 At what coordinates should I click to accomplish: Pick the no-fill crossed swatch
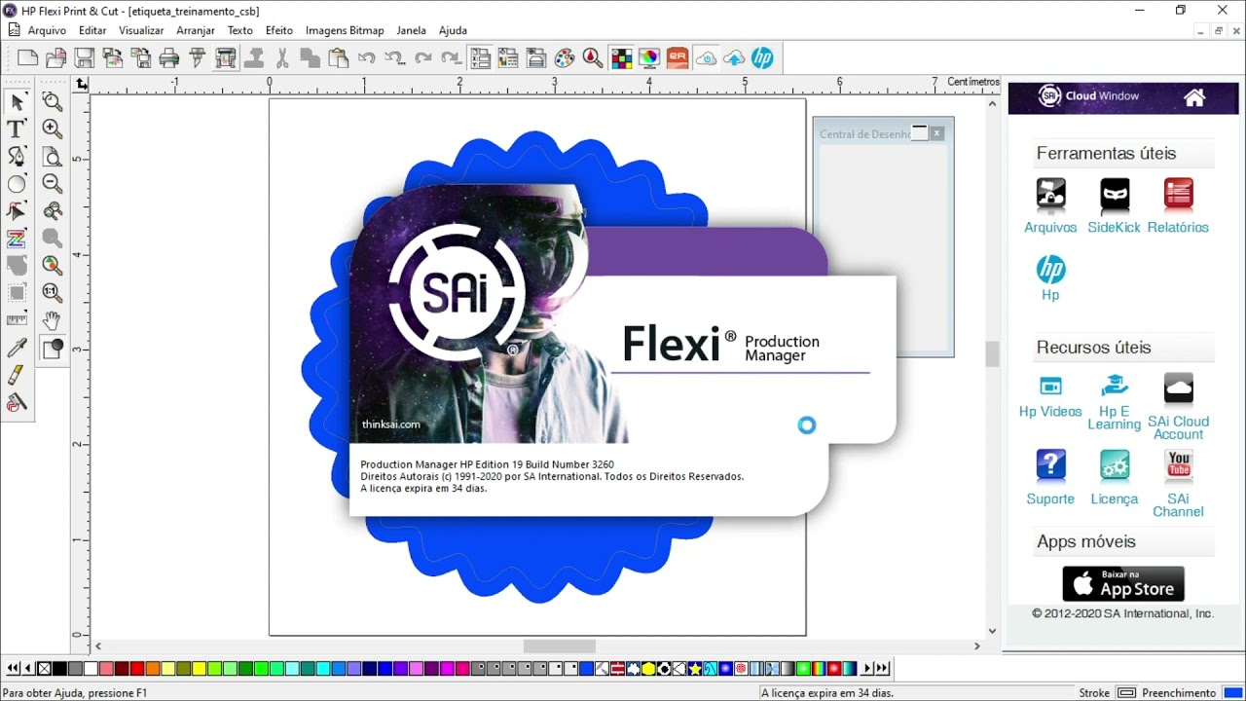coord(44,669)
